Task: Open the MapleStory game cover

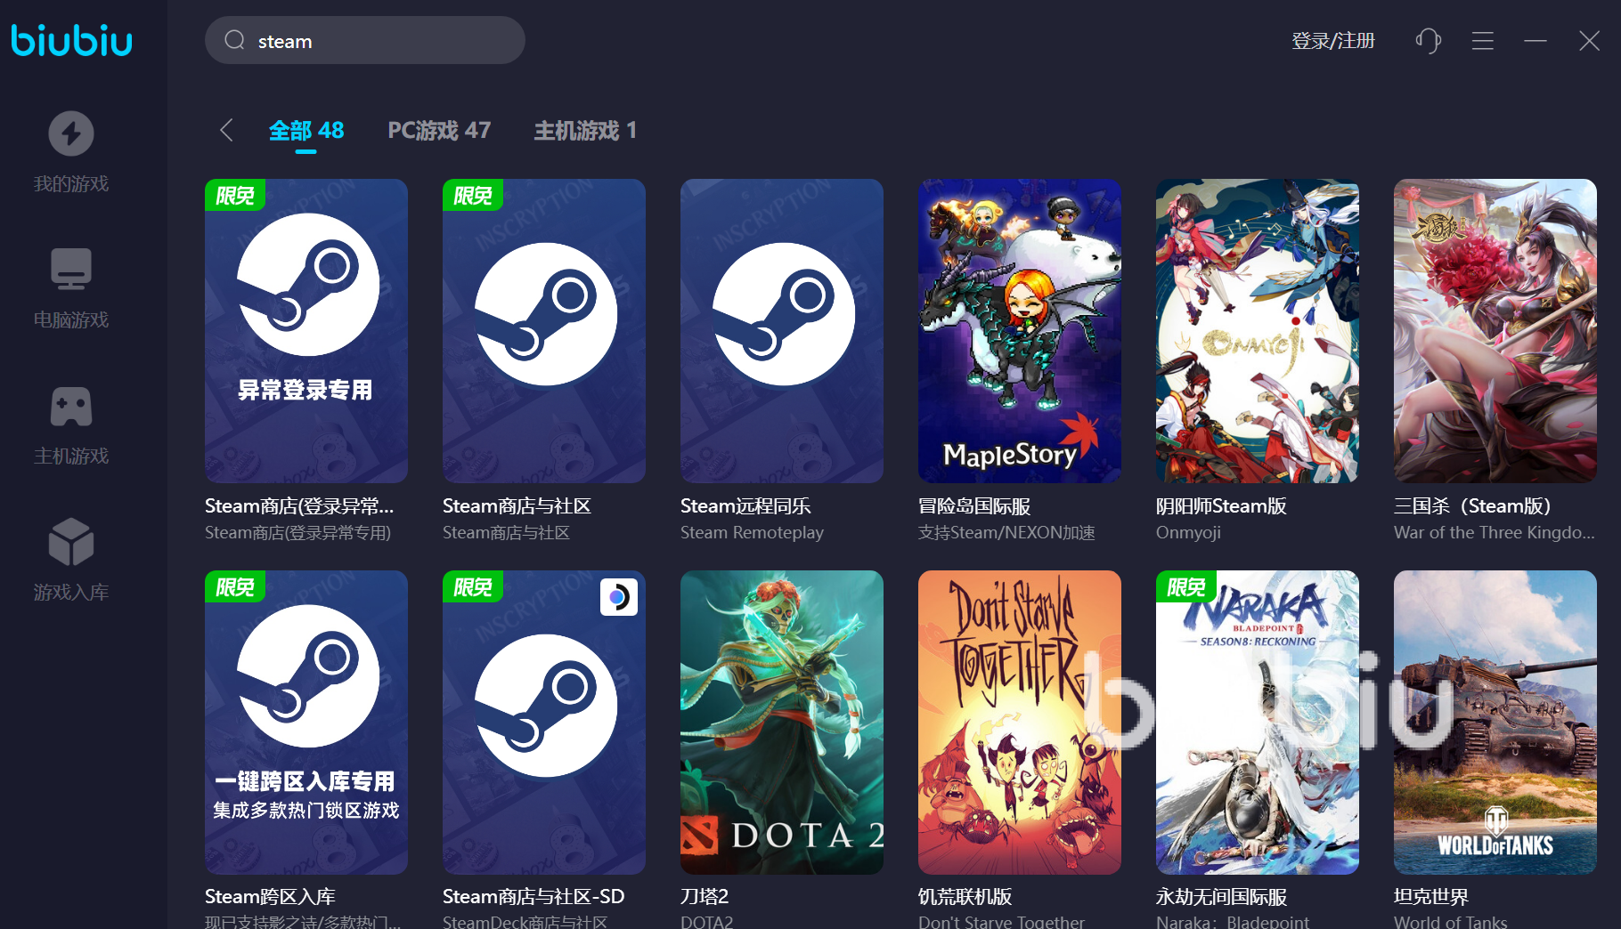Action: [x=1019, y=331]
